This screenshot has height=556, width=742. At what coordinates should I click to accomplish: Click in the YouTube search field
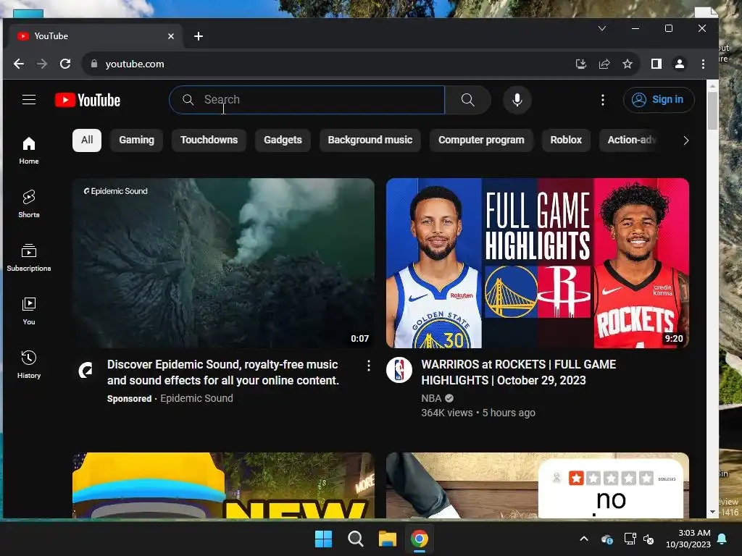point(307,100)
